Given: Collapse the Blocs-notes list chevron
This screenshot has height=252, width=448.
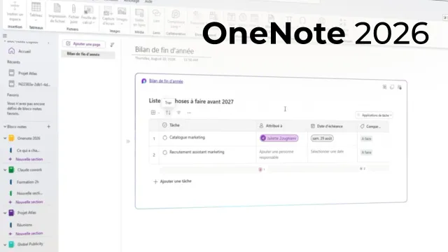Looking at the screenshot, I should (x=5, y=127).
